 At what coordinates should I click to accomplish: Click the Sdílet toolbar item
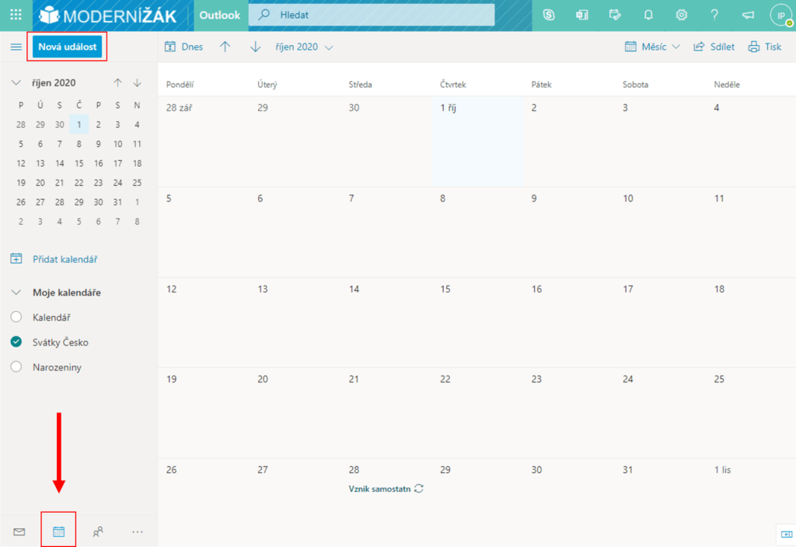[x=714, y=47]
